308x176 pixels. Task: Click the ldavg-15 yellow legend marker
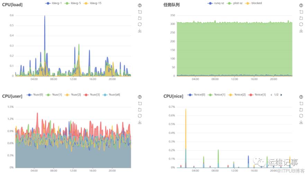click(85, 3)
